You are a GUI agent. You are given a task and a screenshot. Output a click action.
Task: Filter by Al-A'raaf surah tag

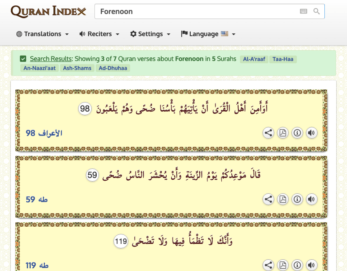pyautogui.click(x=254, y=59)
